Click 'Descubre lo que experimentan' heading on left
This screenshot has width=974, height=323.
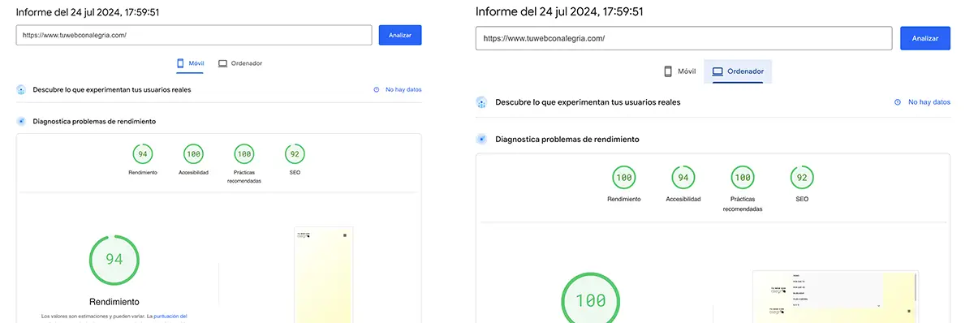point(112,89)
